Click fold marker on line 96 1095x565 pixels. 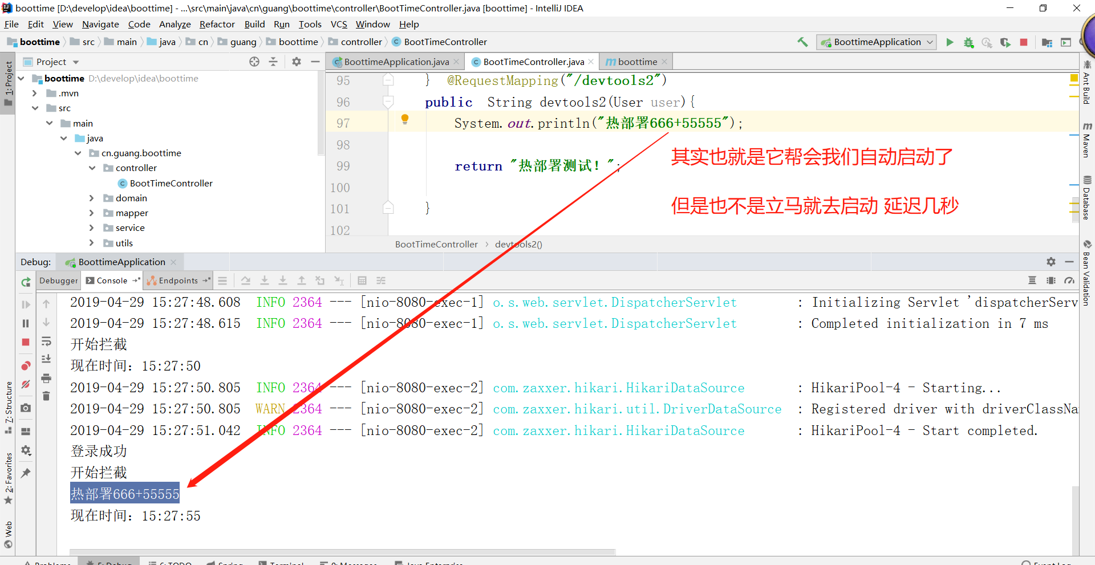click(x=388, y=102)
